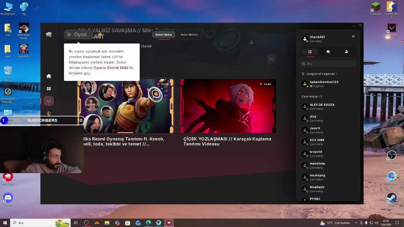The image size is (404, 227).
Task: Play the ÇİÇEK YOZLAŞMASI video thumbnail
Action: point(228,106)
